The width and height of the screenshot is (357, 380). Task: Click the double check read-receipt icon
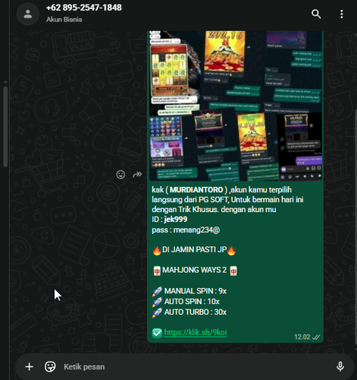click(316, 337)
